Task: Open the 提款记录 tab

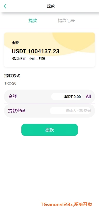Action: pyautogui.click(x=66, y=21)
